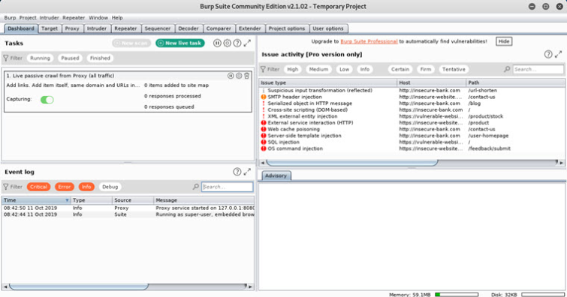Select the Advisory tab

(276, 175)
